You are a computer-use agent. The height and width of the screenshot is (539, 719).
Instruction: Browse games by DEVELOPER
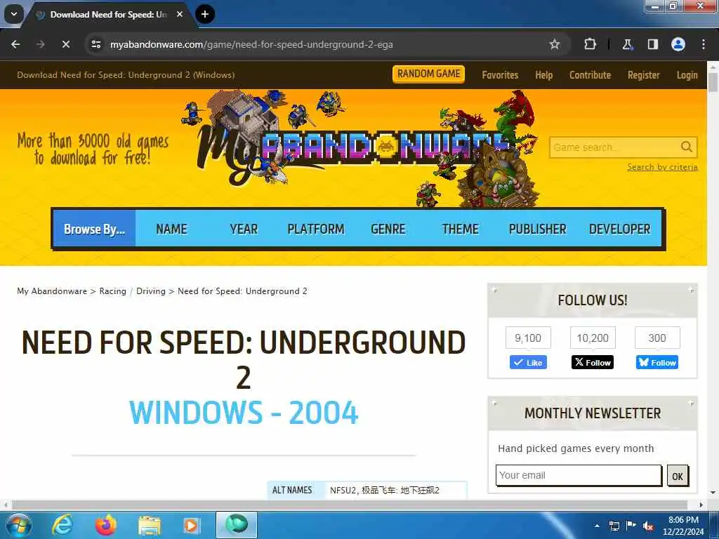619,229
